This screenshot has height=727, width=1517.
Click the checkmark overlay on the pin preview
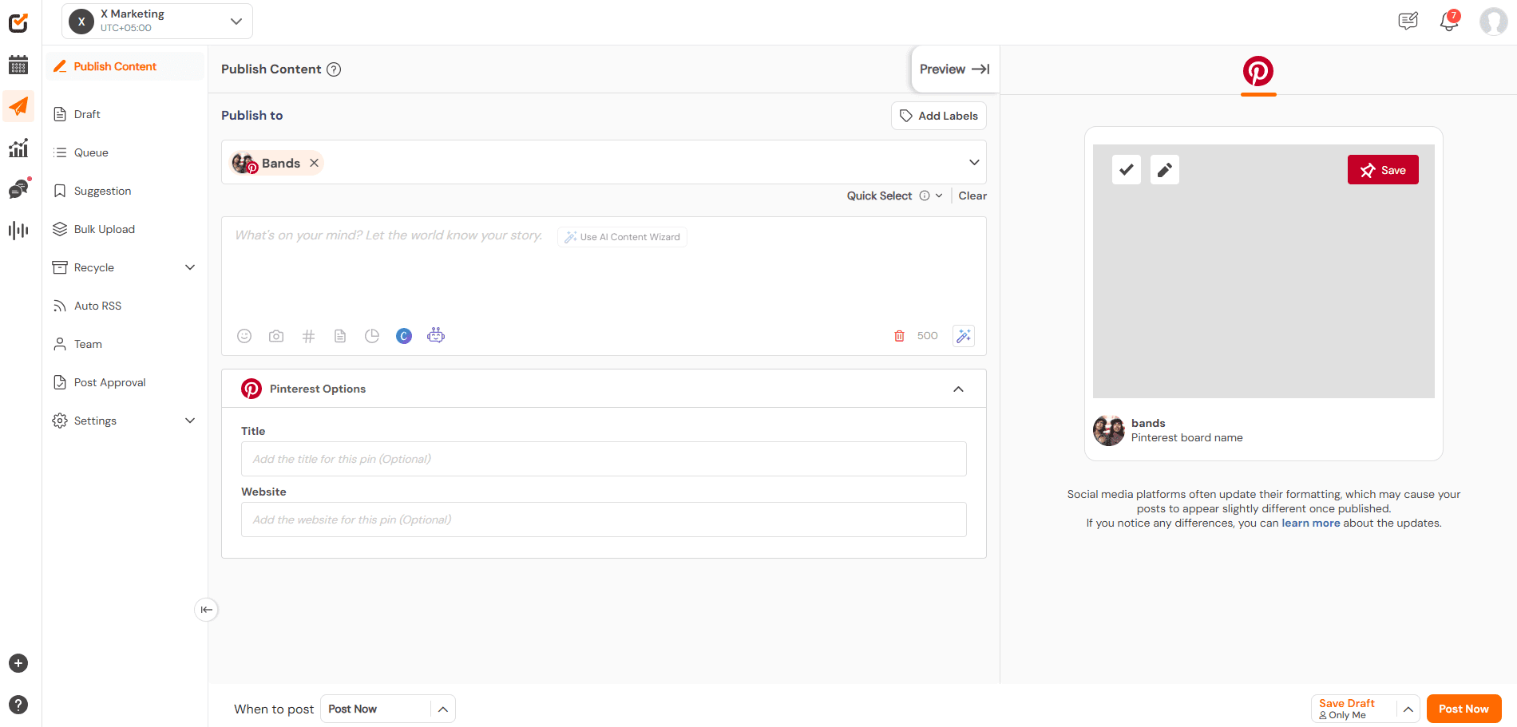[x=1126, y=169]
